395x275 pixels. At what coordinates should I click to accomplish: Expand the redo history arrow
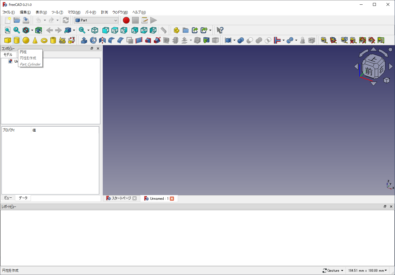coord(57,20)
